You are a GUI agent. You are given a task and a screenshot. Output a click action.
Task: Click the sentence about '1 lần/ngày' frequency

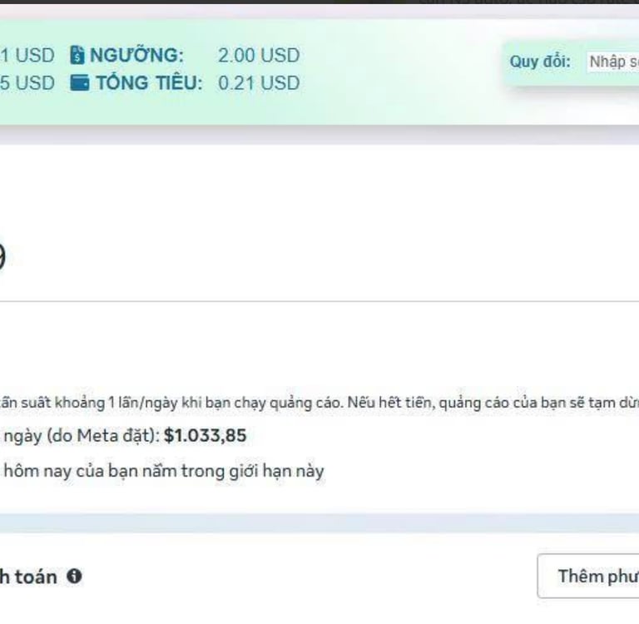171,403
